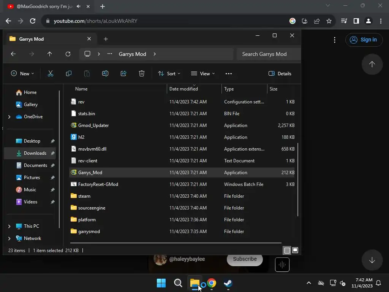Switch to large thumbnails view icon in status bar
Image resolution: width=389 pixels, height=292 pixels.
[295, 250]
